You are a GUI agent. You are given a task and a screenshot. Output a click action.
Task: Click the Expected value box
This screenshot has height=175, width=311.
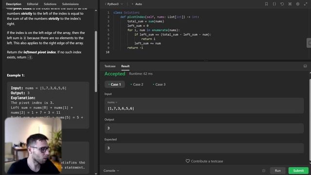tap(204, 148)
